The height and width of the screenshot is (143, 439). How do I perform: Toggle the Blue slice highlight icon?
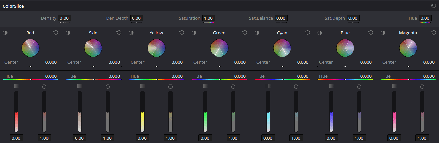click(x=320, y=33)
